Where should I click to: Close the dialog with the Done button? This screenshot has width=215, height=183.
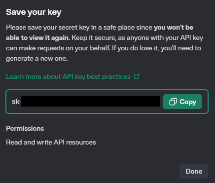coord(194,171)
